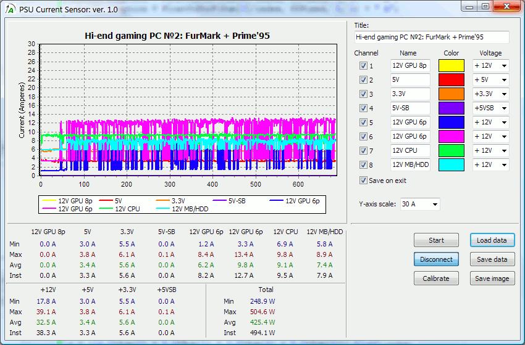Click Total Inst value 494.1 W
Viewport: 525px width, 345px height.
pos(262,333)
